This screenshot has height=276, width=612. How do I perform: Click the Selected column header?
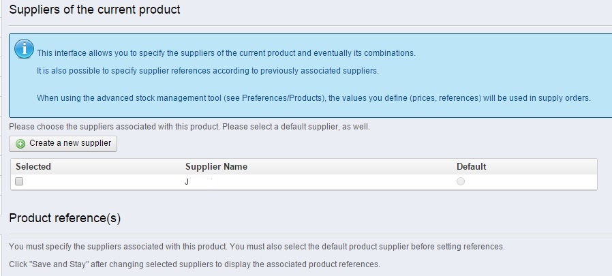(x=33, y=166)
